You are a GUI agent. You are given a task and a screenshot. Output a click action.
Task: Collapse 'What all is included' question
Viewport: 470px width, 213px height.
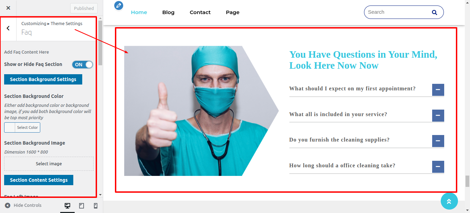point(438,115)
